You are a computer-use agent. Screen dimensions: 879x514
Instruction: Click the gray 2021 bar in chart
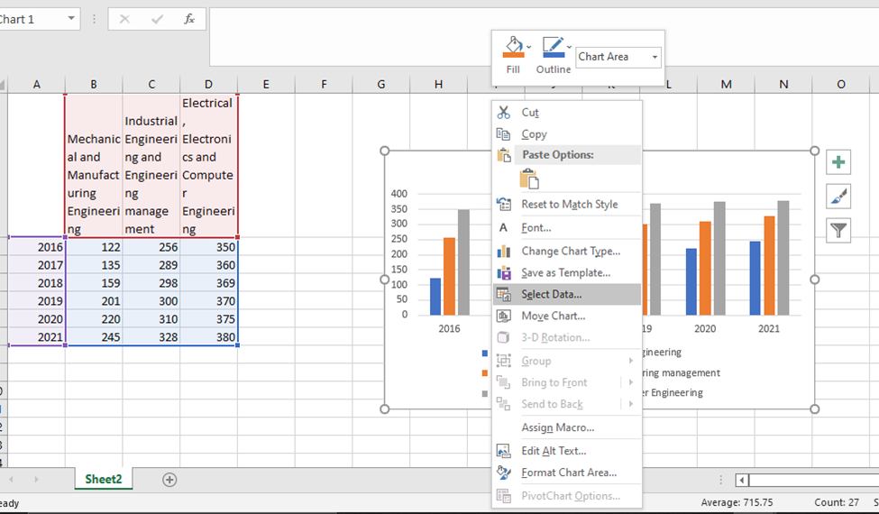click(783, 258)
